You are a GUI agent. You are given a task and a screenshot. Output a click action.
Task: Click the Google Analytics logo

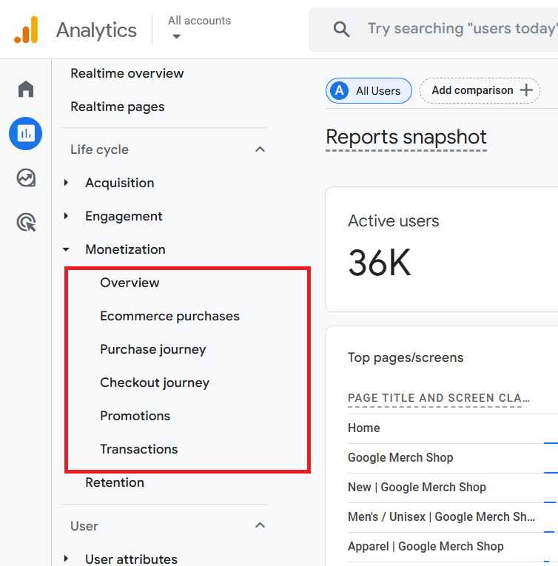point(26,30)
